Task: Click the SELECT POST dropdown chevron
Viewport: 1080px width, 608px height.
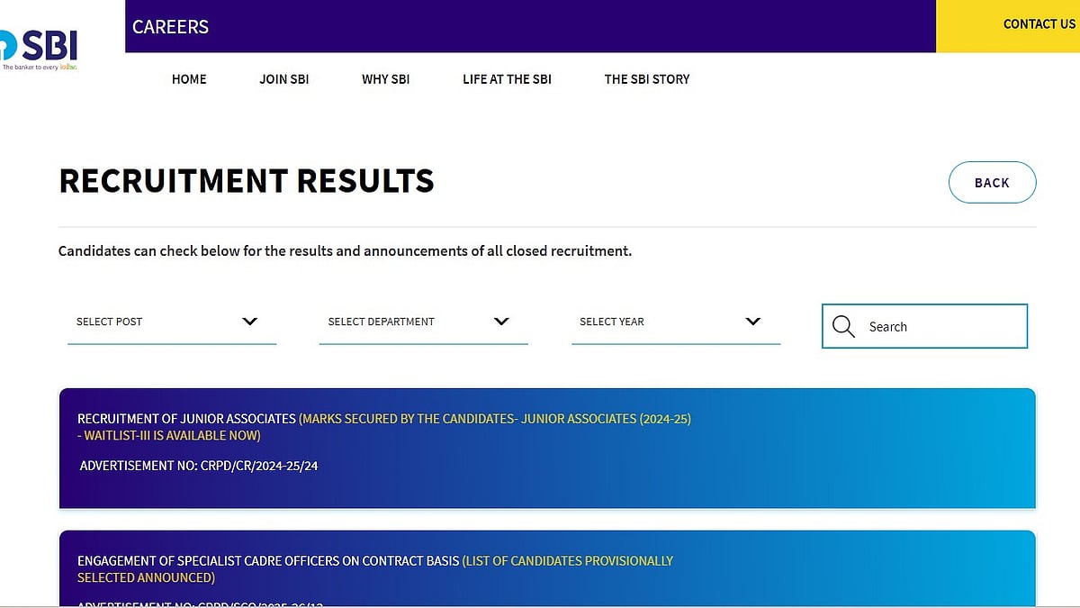Action: [250, 322]
